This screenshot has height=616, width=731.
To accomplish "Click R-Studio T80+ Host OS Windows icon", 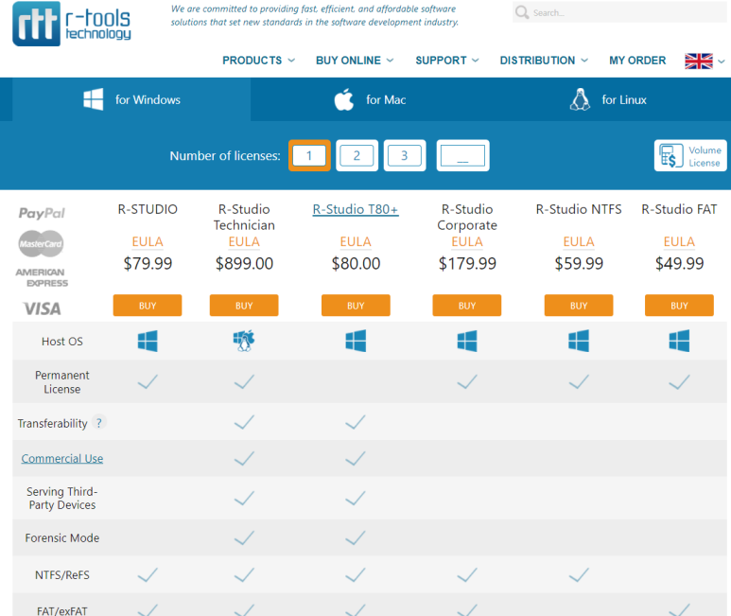I will pos(356,341).
